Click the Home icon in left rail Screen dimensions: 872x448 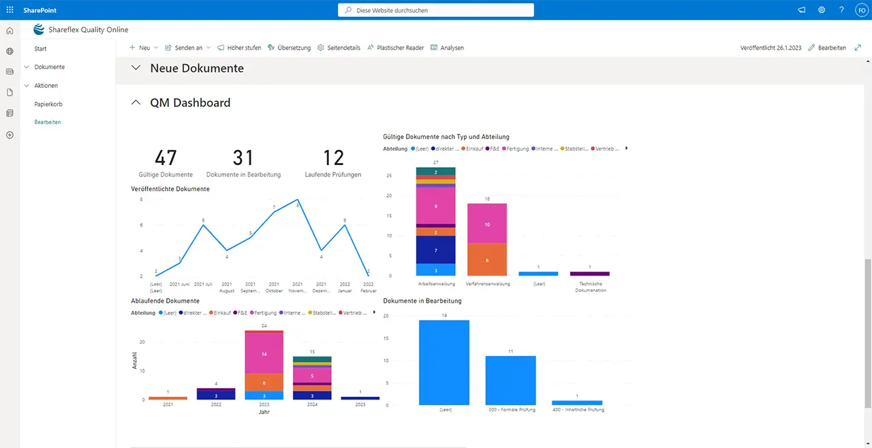10,31
